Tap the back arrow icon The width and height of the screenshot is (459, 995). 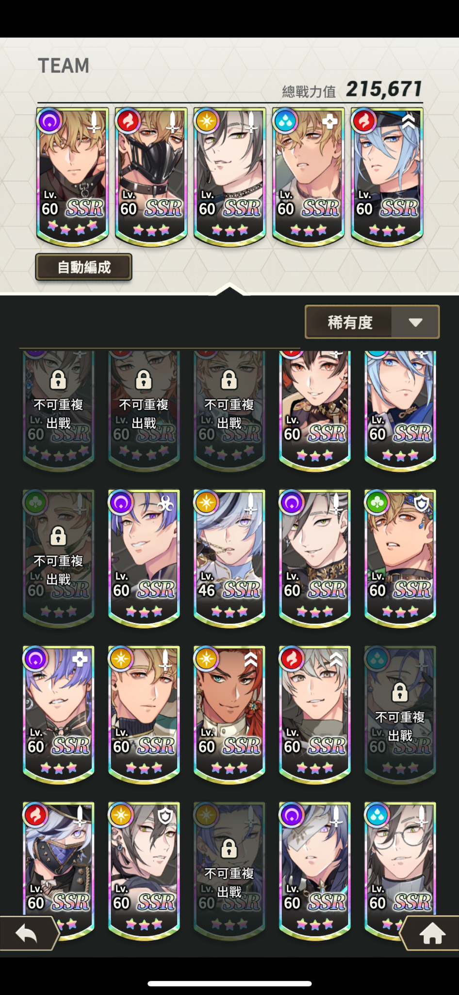coord(27,933)
